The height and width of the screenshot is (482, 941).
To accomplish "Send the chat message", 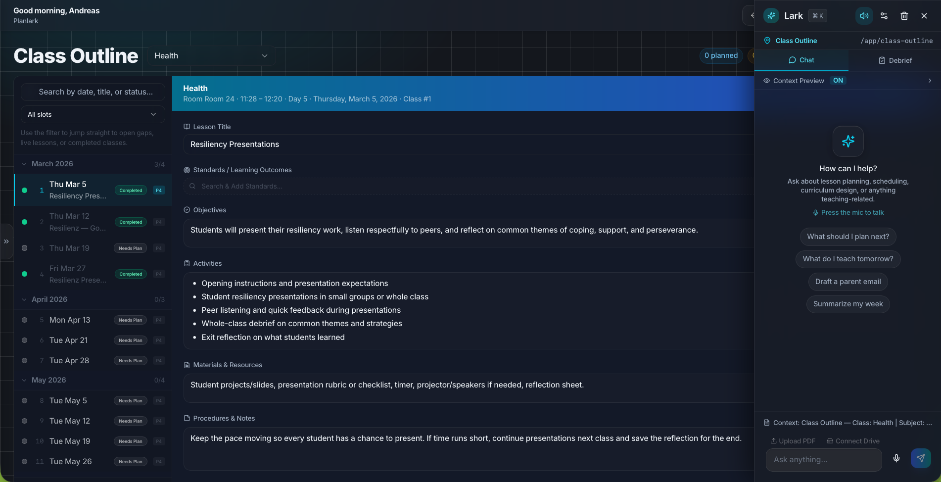I will click(x=920, y=458).
